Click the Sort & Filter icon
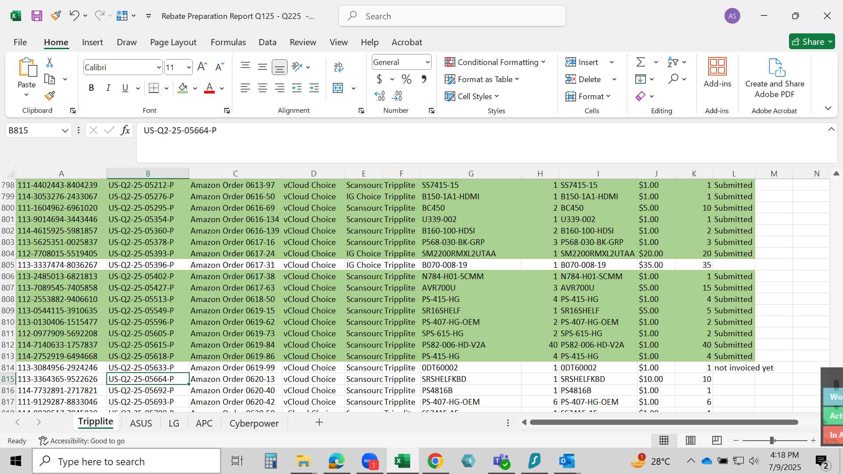The width and height of the screenshot is (843, 474). pos(673,62)
